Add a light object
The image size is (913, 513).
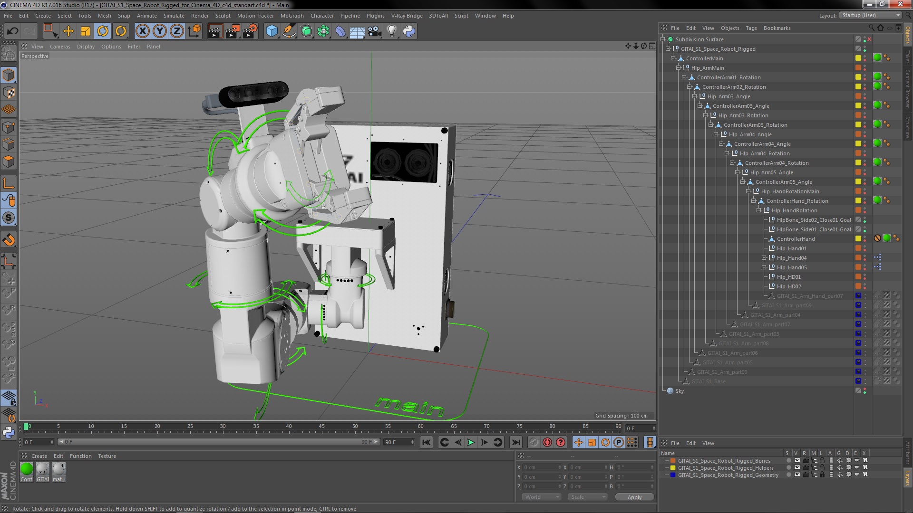[392, 31]
